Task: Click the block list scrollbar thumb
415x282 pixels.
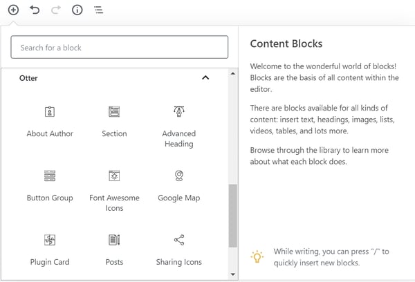Action: click(232, 214)
